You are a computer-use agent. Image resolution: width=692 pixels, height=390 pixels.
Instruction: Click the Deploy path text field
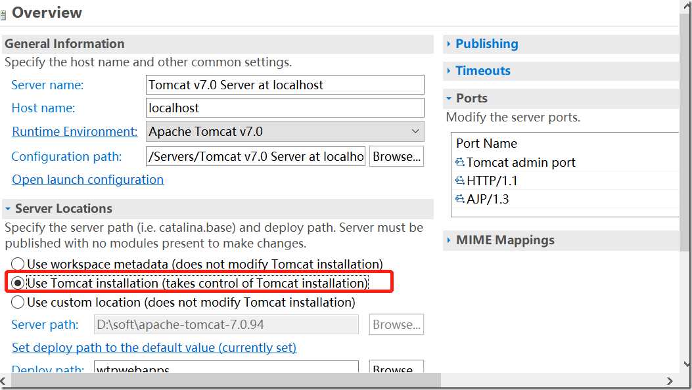(x=227, y=367)
